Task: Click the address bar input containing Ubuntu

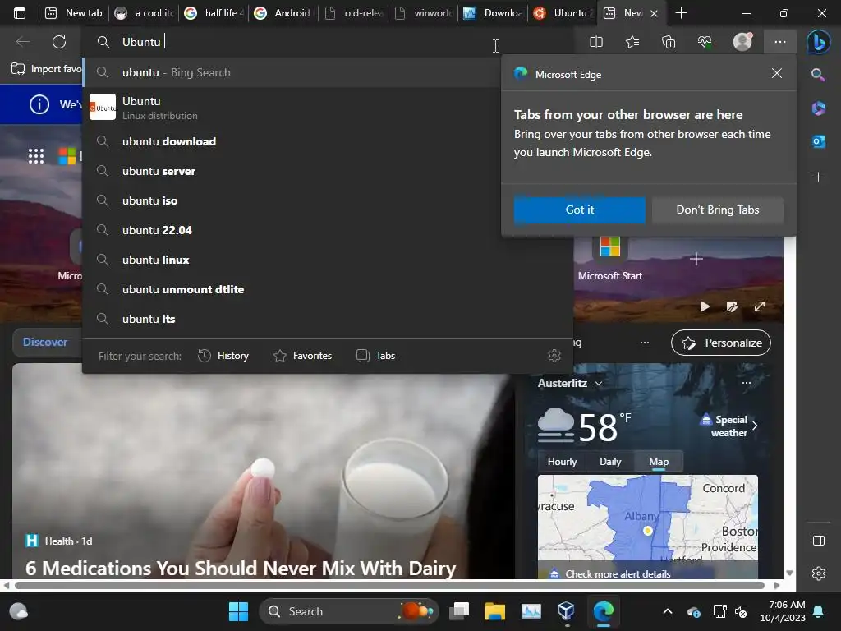Action: coord(327,42)
